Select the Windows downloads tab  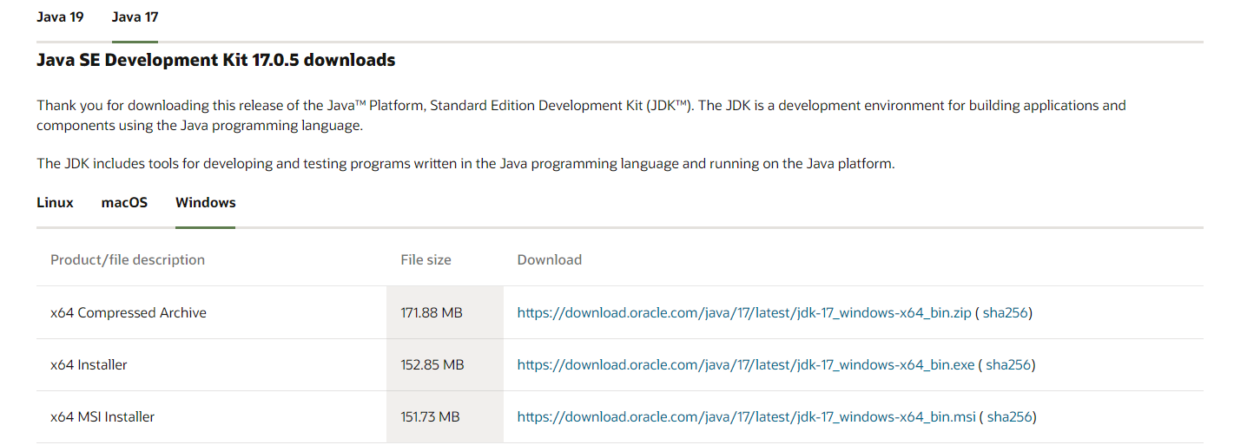click(205, 202)
